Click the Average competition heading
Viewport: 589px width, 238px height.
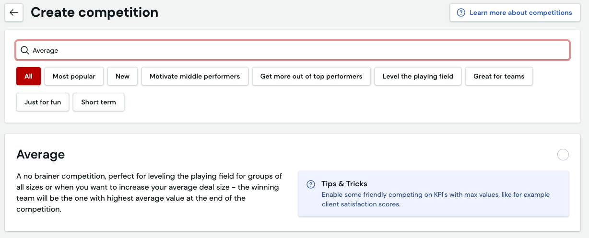(41, 154)
